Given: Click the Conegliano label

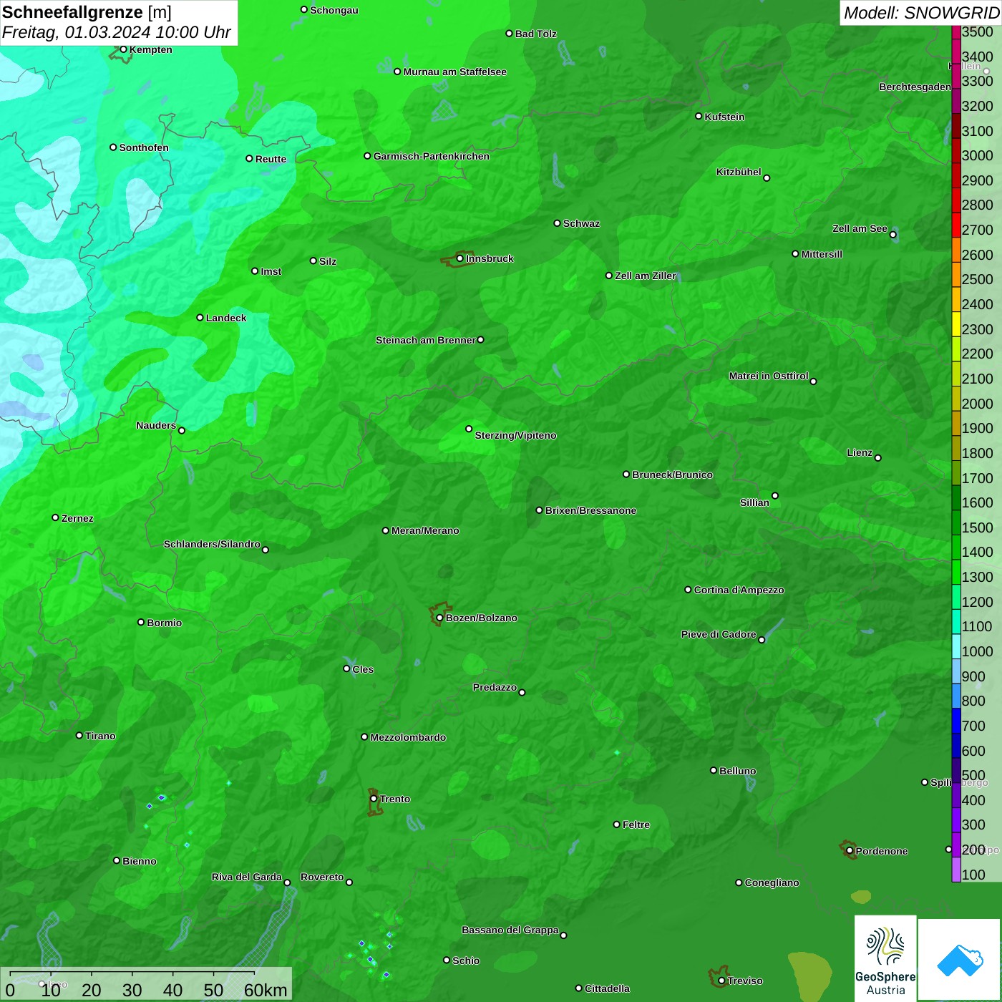Looking at the screenshot, I should click(x=772, y=882).
